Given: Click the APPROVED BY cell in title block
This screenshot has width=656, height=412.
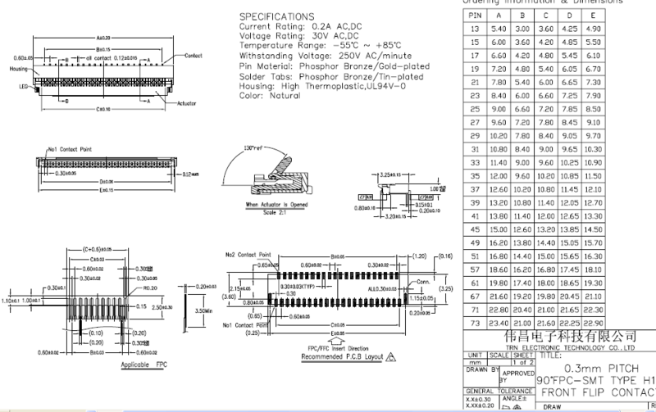Looking at the screenshot, I should 518,376.
